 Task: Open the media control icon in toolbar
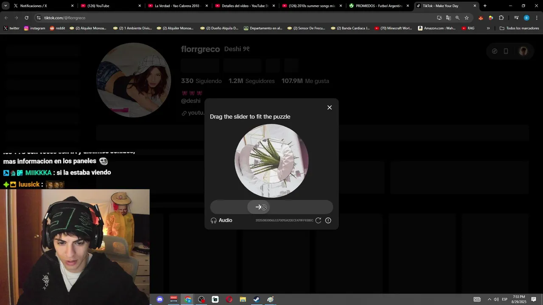pos(516,18)
